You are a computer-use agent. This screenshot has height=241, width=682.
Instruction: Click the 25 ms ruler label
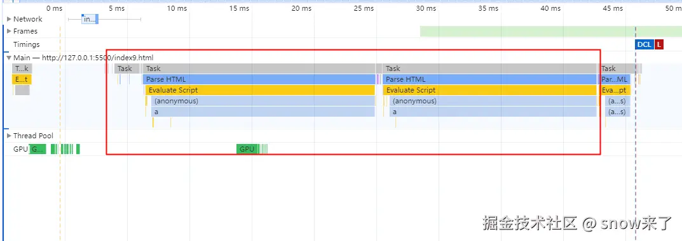click(x=364, y=8)
